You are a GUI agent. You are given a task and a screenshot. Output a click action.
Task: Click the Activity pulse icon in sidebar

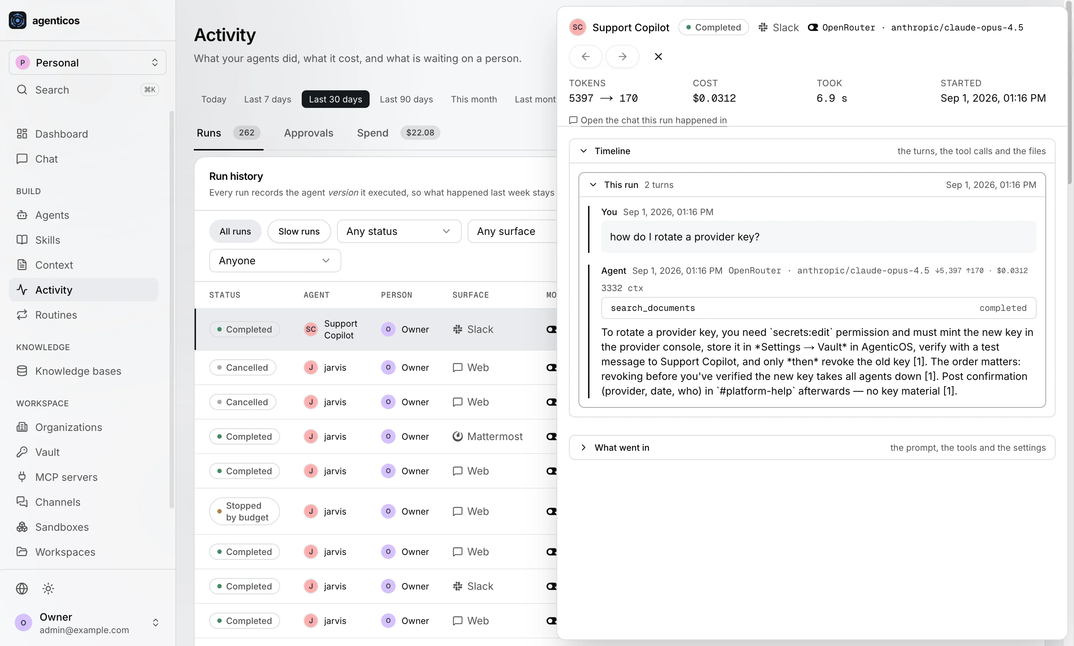pos(22,290)
